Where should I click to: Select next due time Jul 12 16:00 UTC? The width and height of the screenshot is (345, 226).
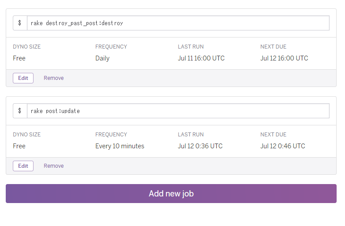pyautogui.click(x=284, y=58)
